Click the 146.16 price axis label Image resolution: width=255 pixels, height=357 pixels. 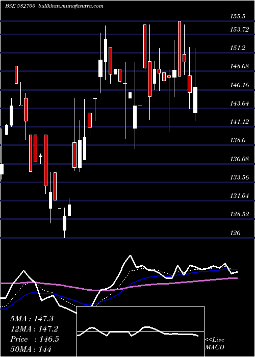[240, 85]
